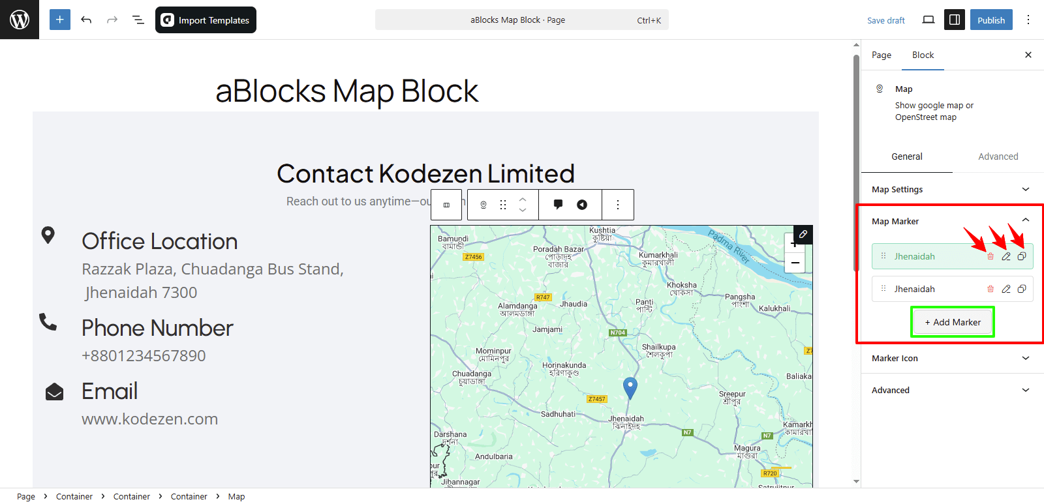Close the settings sidebar
The width and height of the screenshot is (1044, 504).
tap(1028, 55)
